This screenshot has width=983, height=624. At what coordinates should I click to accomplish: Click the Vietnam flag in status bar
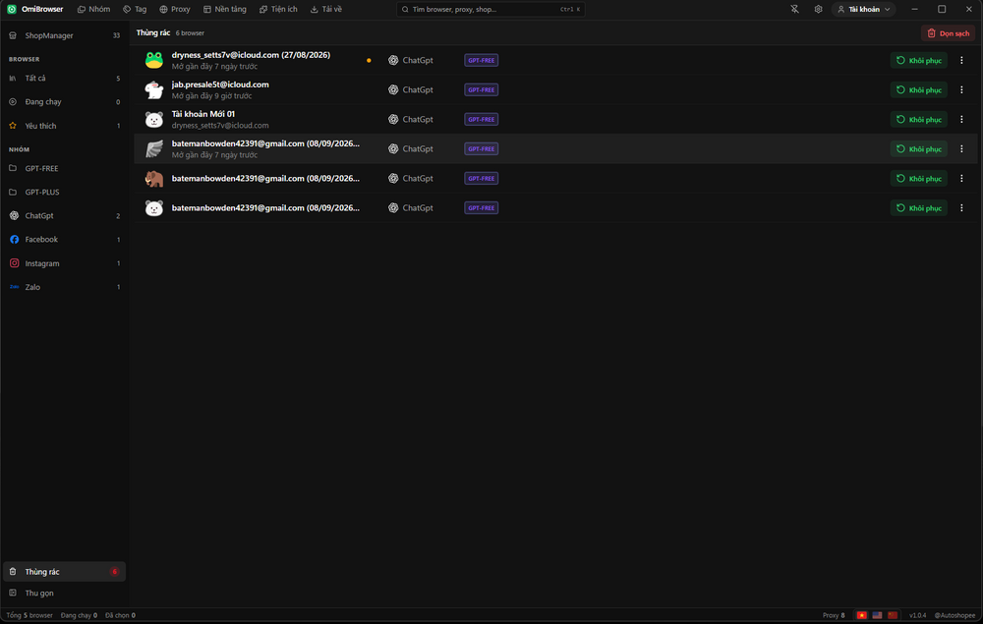click(x=862, y=615)
